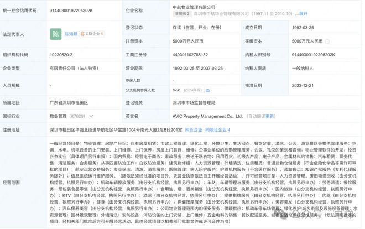Open the 附近企业 link
The height and width of the screenshot is (229, 365).
pos(194,130)
